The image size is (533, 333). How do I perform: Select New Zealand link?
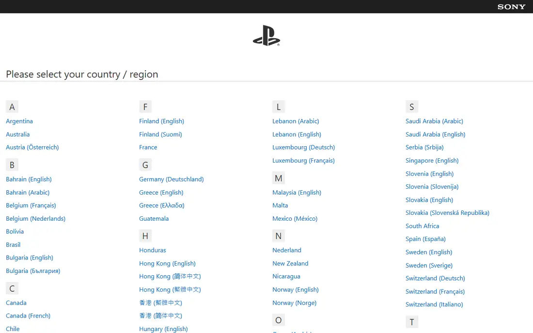tap(290, 263)
